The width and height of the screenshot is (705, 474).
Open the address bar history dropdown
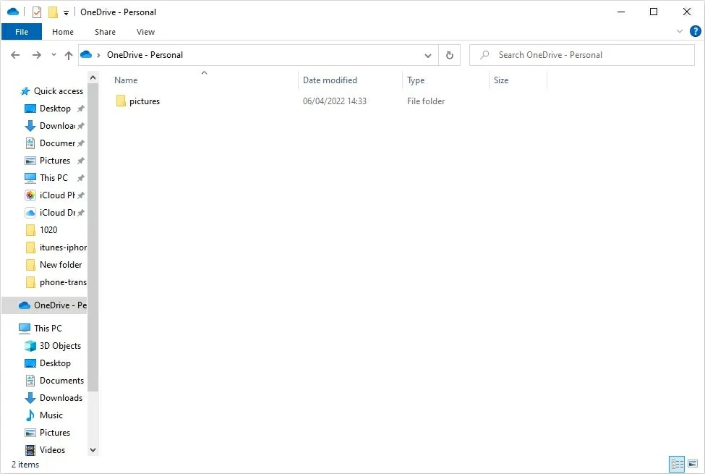[428, 55]
